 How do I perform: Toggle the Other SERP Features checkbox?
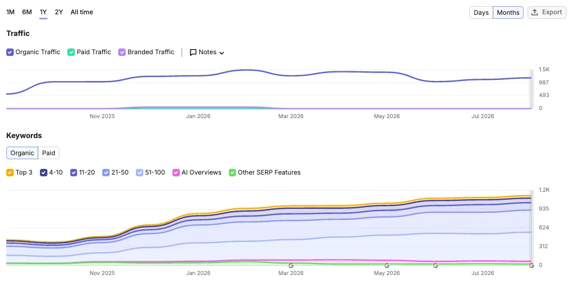(232, 172)
